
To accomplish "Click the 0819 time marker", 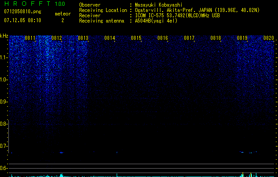I will [242, 38].
